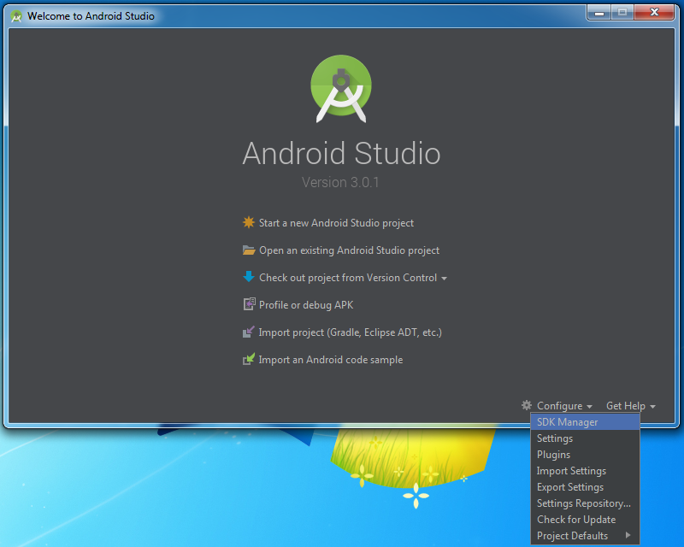Image resolution: width=684 pixels, height=547 pixels.
Task: Open Settings Repository from the menu
Action: pos(584,503)
